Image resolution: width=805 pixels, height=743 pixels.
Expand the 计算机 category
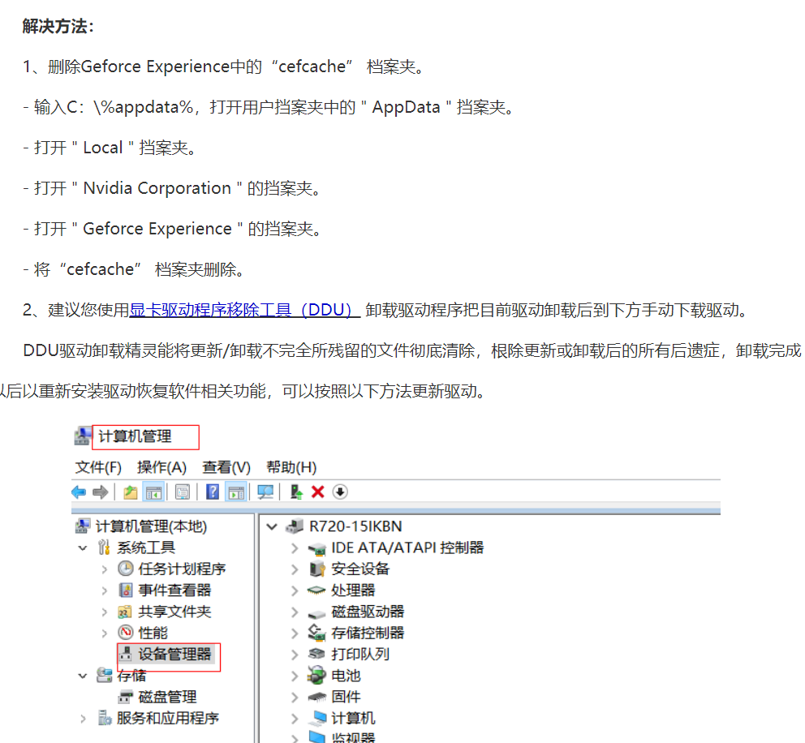pos(295,719)
